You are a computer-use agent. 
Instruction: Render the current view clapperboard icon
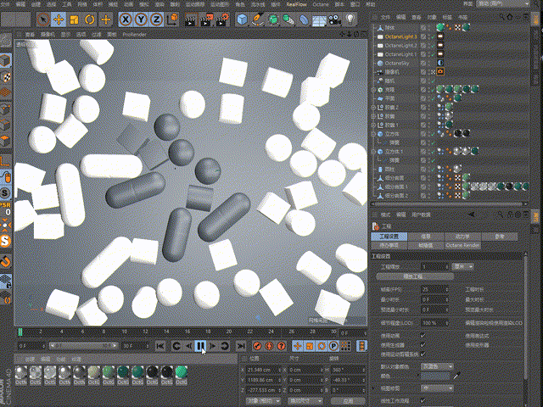[x=190, y=20]
